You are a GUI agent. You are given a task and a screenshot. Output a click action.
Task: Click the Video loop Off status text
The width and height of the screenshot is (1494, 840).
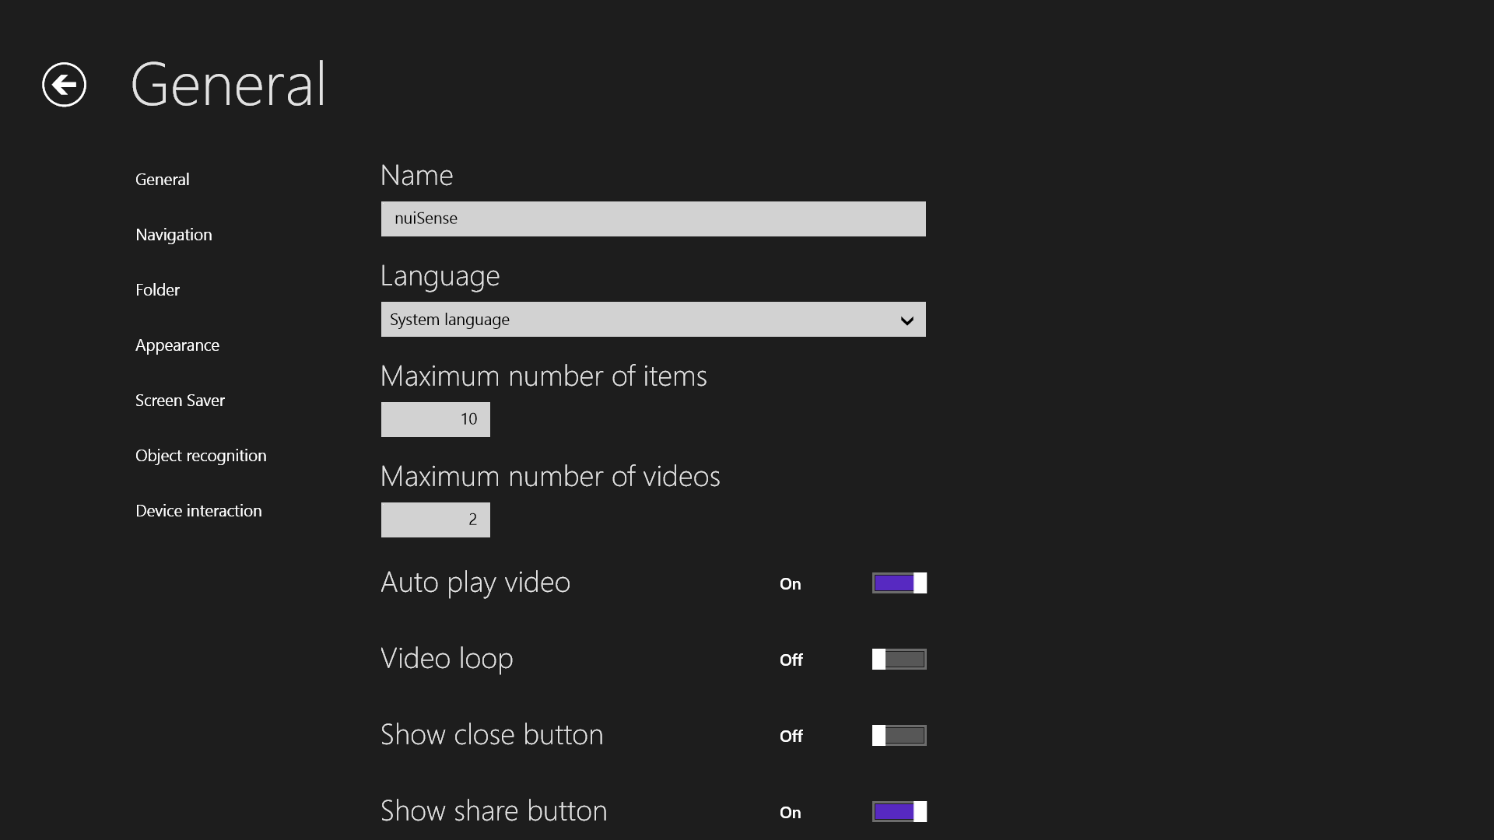coord(791,660)
